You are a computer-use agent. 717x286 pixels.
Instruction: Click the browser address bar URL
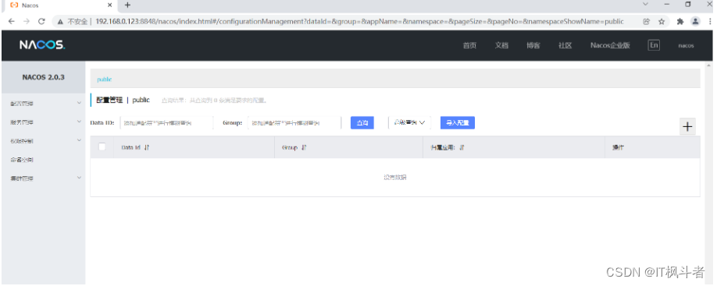[x=359, y=22]
